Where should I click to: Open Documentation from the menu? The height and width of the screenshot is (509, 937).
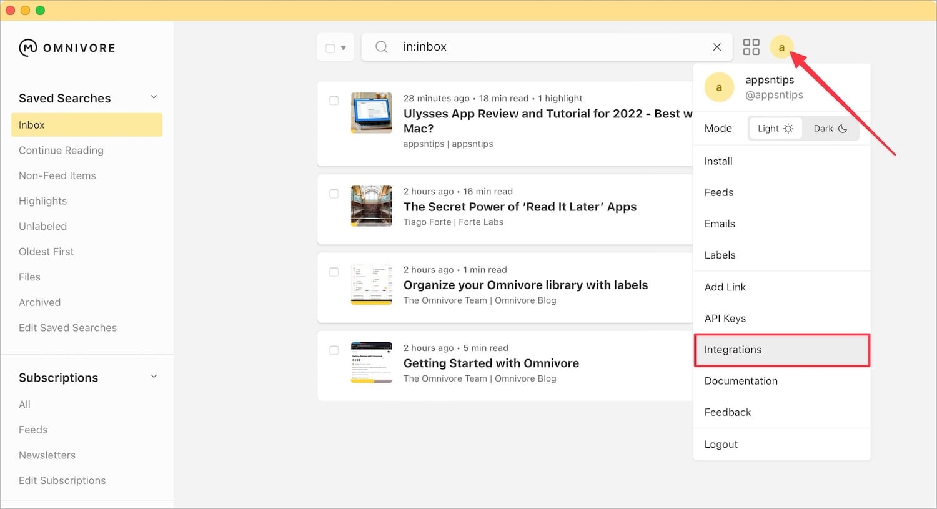[x=781, y=381]
